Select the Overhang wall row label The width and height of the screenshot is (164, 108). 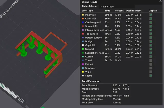pyautogui.click(x=93, y=22)
